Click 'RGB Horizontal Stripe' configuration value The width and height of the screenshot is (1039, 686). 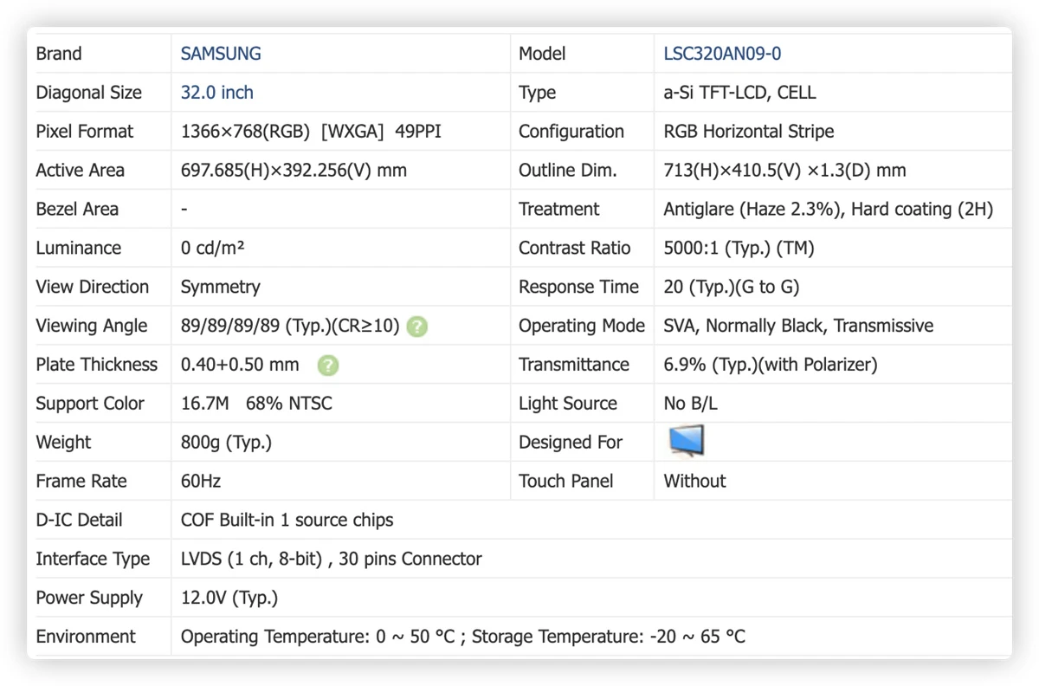tap(749, 132)
